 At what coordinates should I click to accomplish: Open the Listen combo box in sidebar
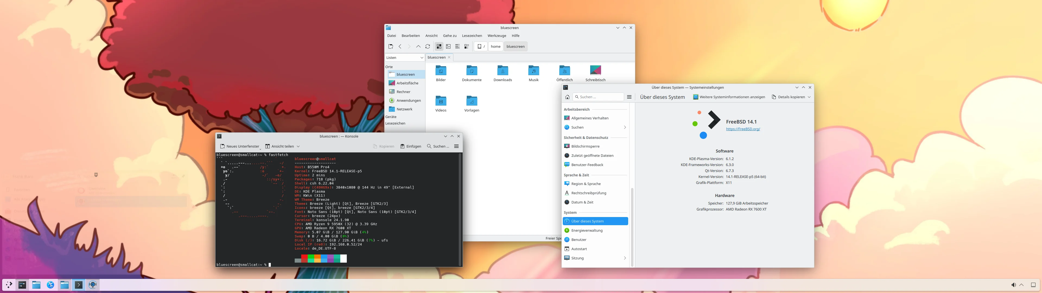coord(405,58)
